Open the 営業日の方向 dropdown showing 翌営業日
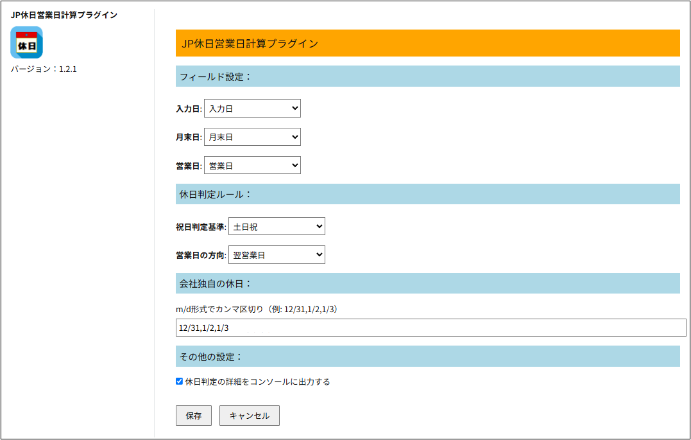 point(277,255)
